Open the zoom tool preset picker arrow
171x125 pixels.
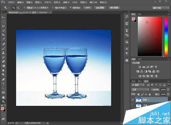click(9, 8)
